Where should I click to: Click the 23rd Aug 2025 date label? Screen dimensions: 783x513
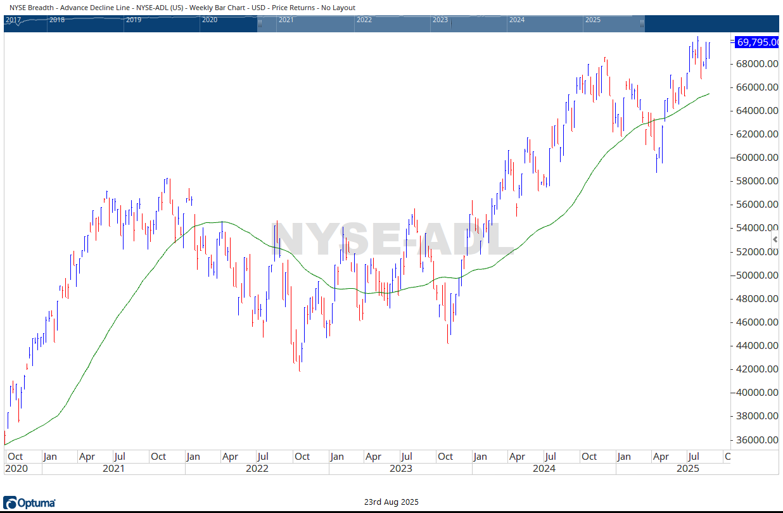tap(391, 502)
